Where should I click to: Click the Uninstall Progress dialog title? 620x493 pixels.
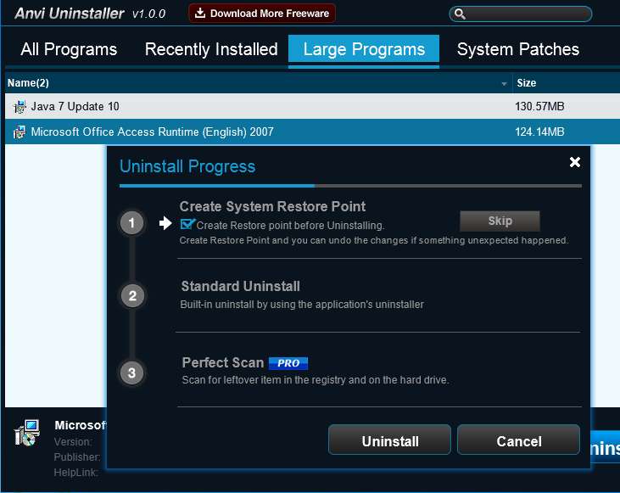point(187,166)
